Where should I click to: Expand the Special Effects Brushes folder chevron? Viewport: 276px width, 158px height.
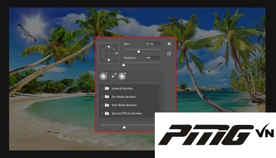102,113
